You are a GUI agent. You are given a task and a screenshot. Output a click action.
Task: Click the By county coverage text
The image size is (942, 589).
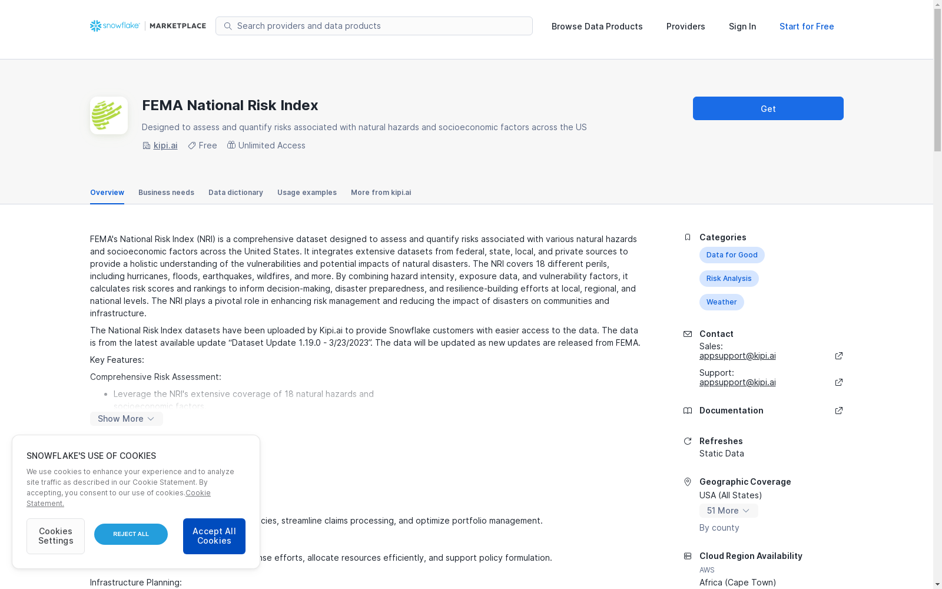[x=719, y=528]
